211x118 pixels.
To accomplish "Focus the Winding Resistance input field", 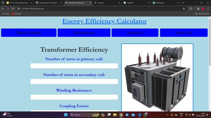I will click(x=74, y=97).
